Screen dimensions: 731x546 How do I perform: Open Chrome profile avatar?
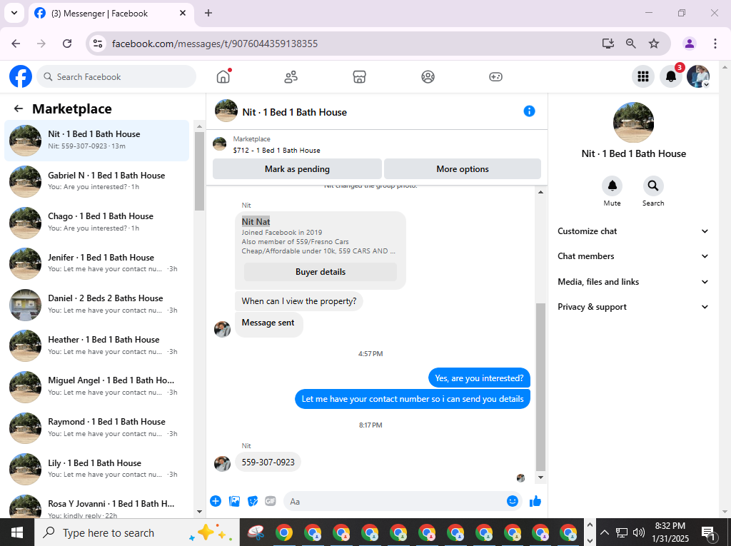[x=689, y=44]
